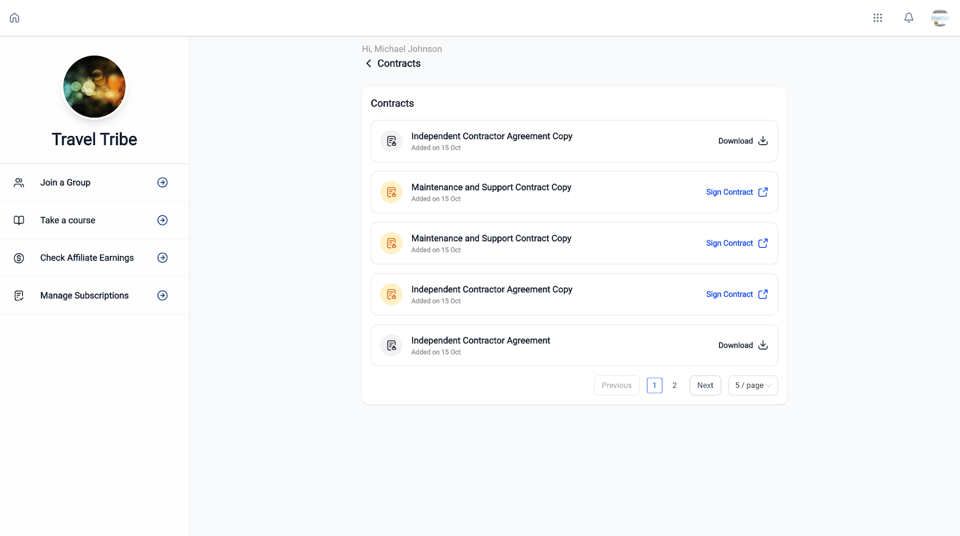
Task: Click the Previous pagination button
Action: pos(617,386)
